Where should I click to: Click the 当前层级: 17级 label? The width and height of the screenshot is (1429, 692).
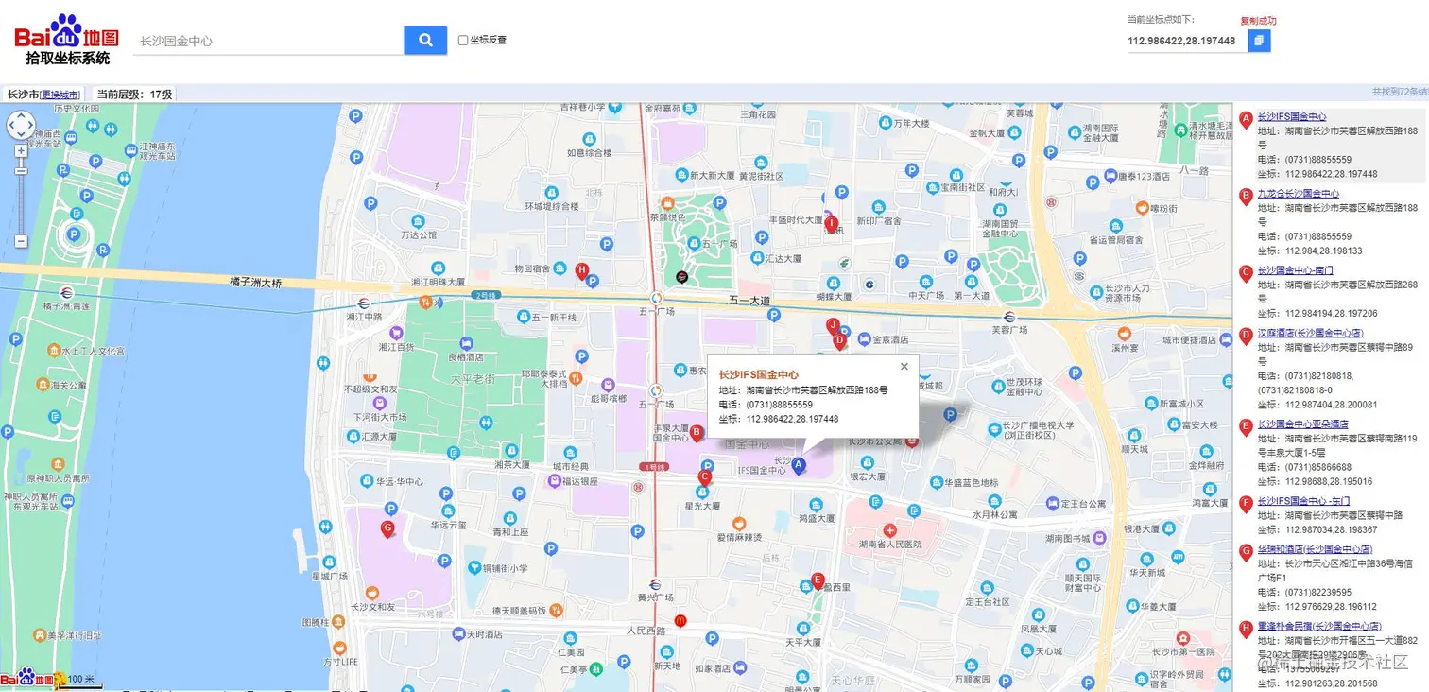point(135,95)
